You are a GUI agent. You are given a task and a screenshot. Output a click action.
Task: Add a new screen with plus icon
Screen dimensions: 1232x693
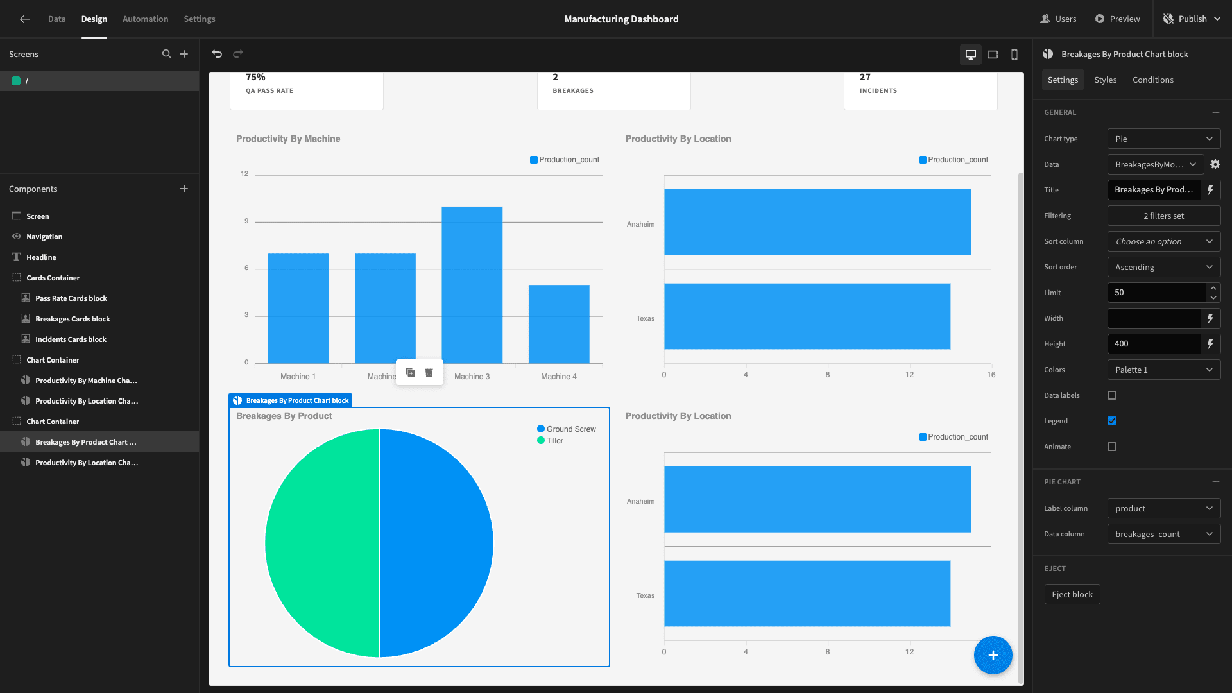[184, 54]
